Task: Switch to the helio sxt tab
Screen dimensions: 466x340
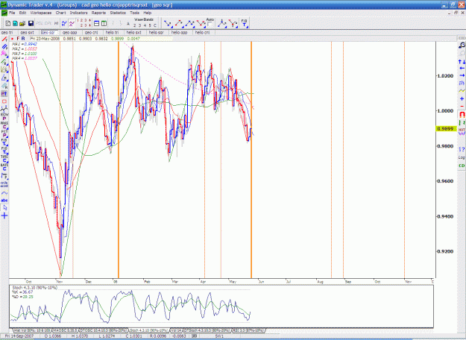Action: point(133,32)
